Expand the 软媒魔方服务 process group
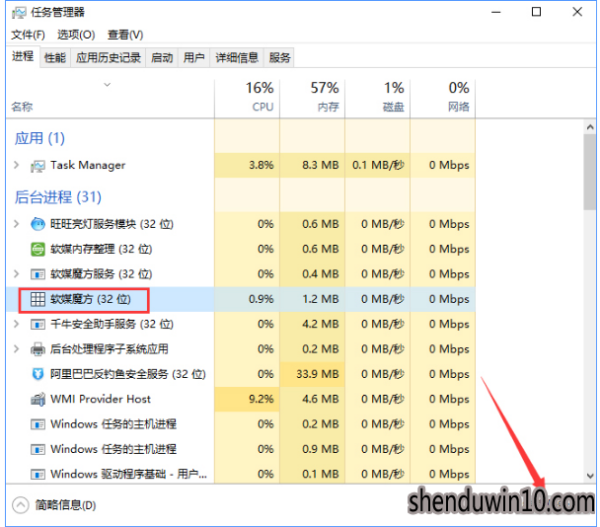The image size is (600, 527). 16,274
